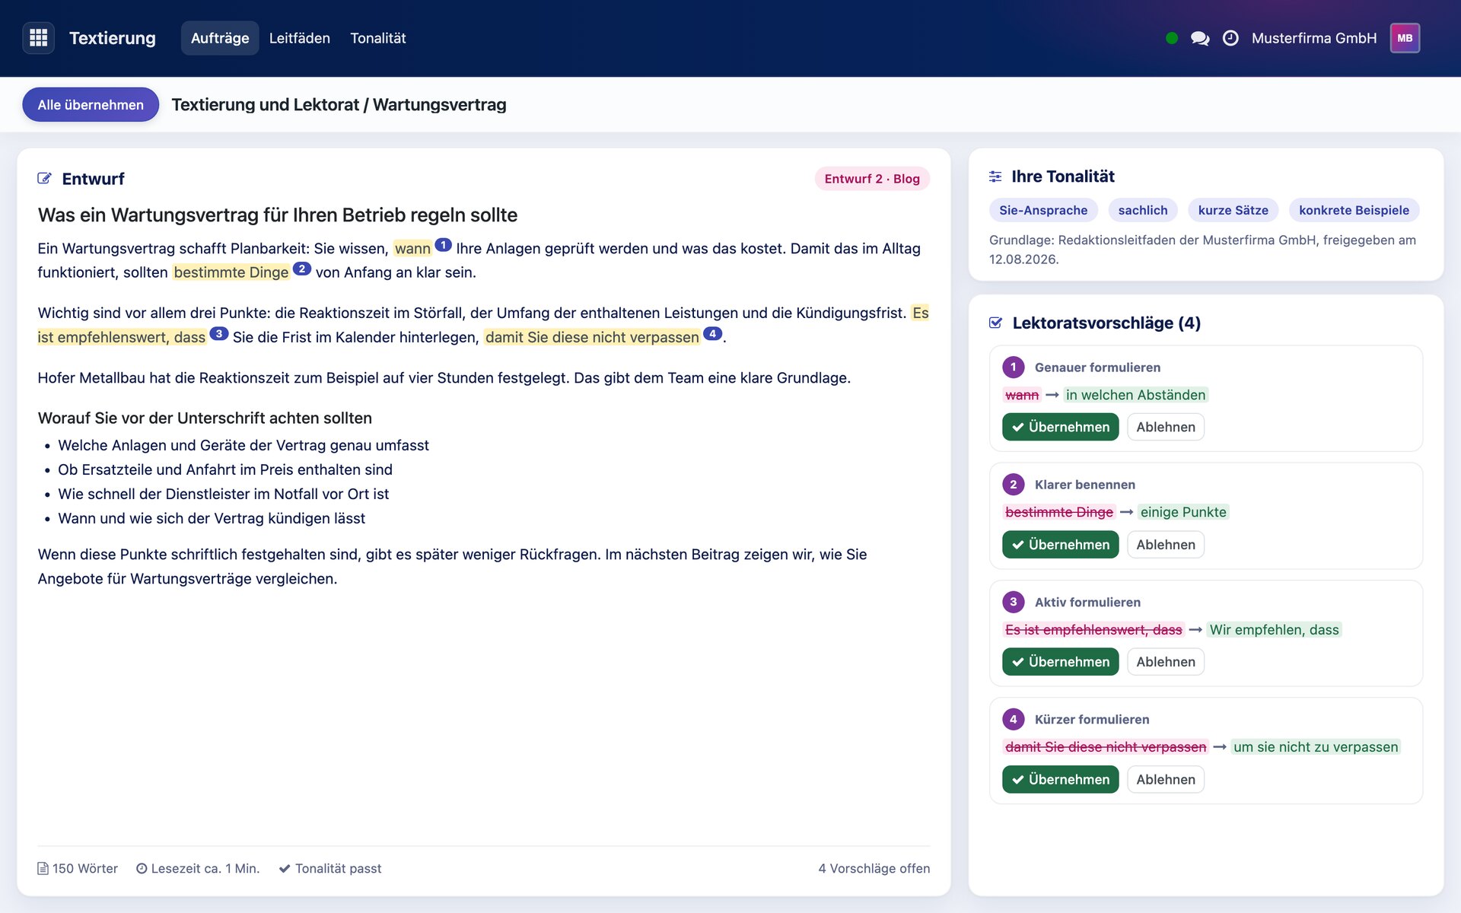
Task: Click marker 4 after 'nicht verpassen'
Action: coord(712,333)
